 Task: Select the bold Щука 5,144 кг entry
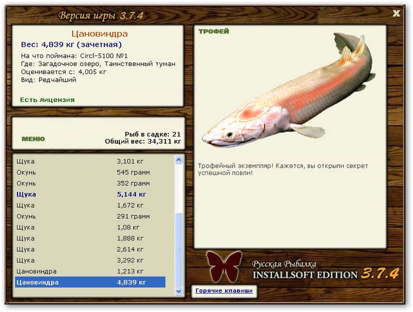[90, 194]
